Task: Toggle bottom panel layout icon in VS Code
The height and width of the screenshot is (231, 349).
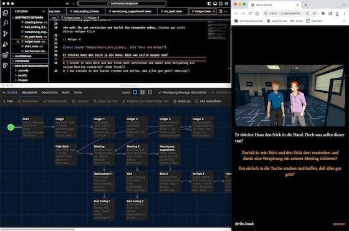Action: coord(215,4)
